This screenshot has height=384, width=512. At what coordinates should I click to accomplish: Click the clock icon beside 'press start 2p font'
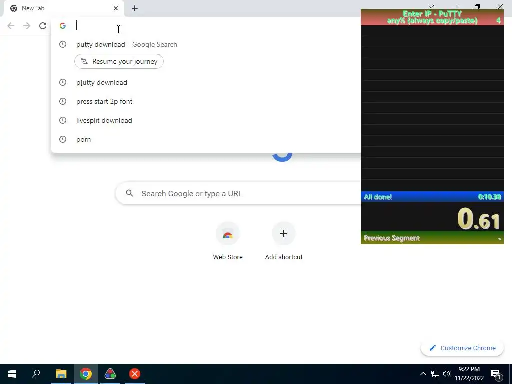[63, 101]
